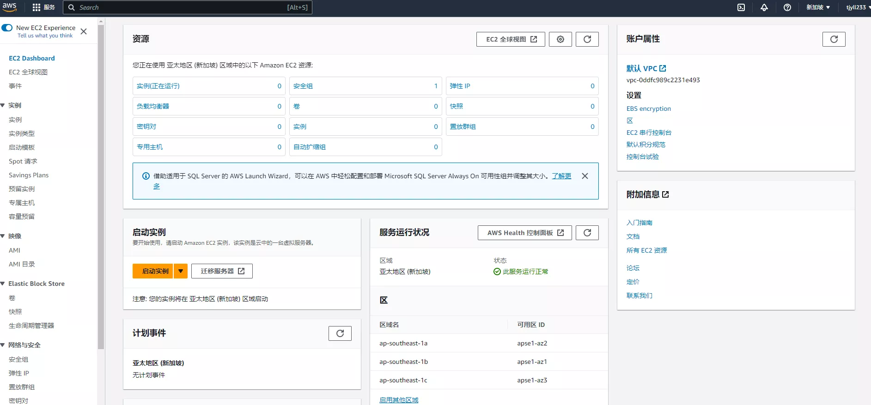Open 密钥对 resource link
The height and width of the screenshot is (405, 871).
(x=146, y=127)
